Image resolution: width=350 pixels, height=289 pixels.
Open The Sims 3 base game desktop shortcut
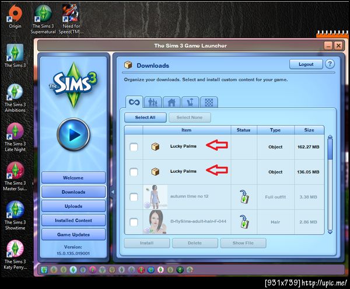15,56
